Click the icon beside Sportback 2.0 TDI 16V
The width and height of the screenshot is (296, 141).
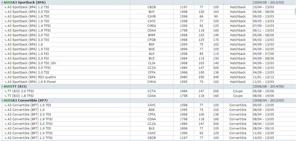click(x=6, y=63)
